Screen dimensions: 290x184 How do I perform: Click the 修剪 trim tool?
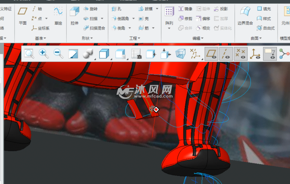click(185, 18)
